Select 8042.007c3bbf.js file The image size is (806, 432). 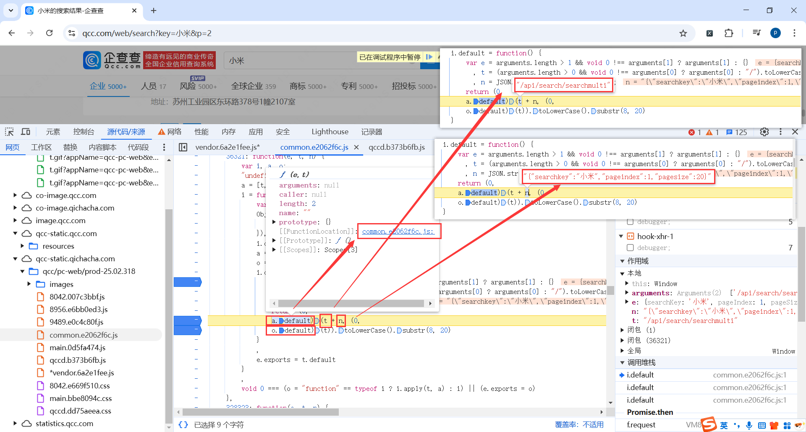[x=77, y=297]
